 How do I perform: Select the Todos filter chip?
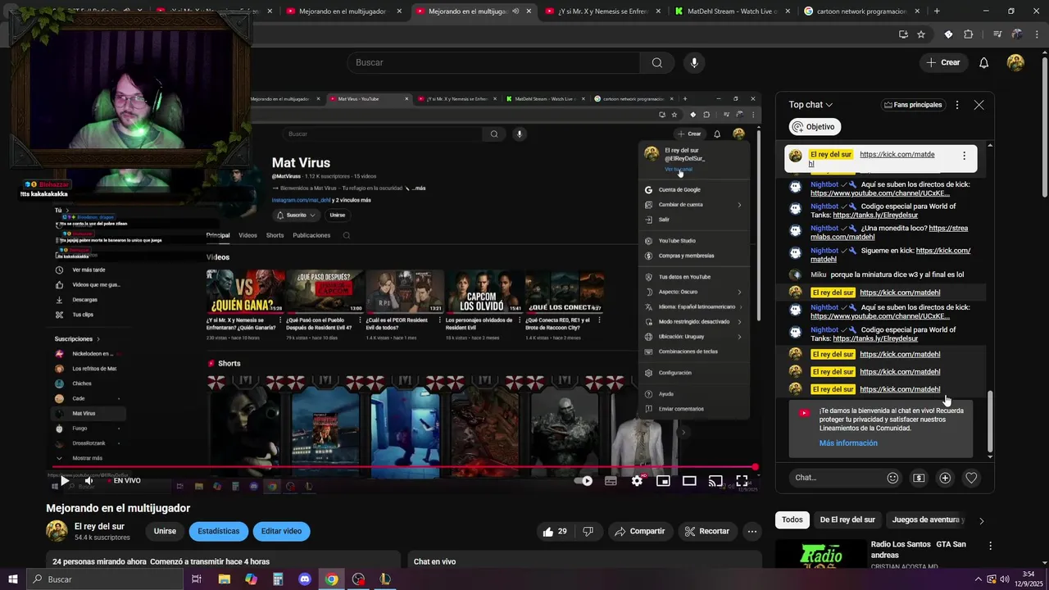point(792,520)
